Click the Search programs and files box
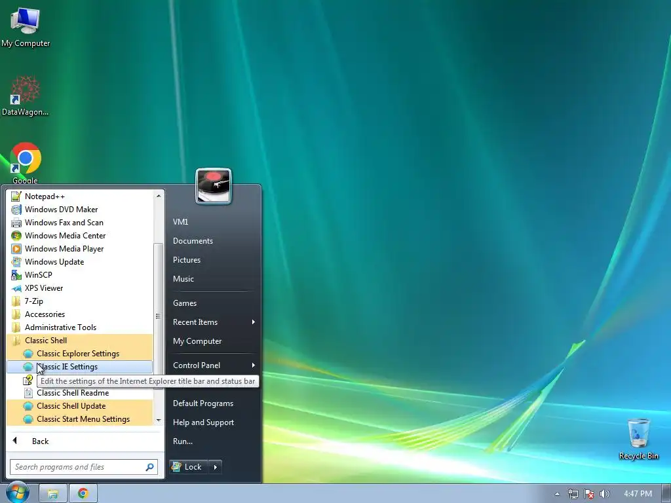Viewport: 671px width, 503px height. coord(84,467)
